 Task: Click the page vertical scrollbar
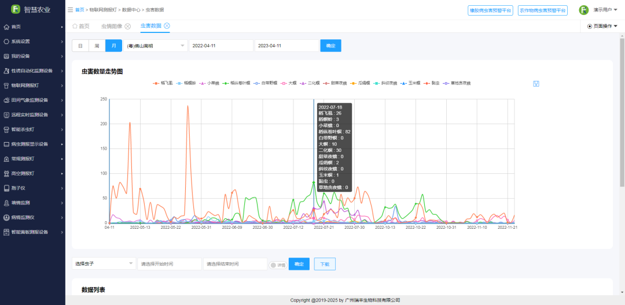click(x=622, y=111)
